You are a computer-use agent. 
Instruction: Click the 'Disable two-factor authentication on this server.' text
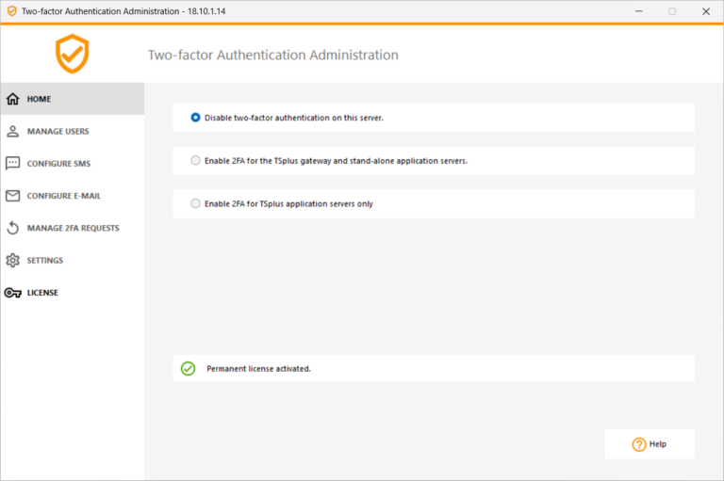pyautogui.click(x=294, y=118)
